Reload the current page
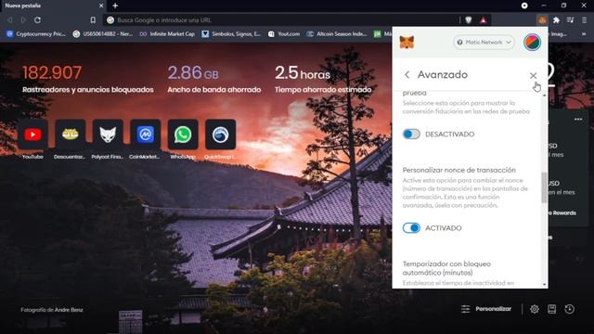Image resolution: width=594 pixels, height=334 pixels. click(x=37, y=20)
